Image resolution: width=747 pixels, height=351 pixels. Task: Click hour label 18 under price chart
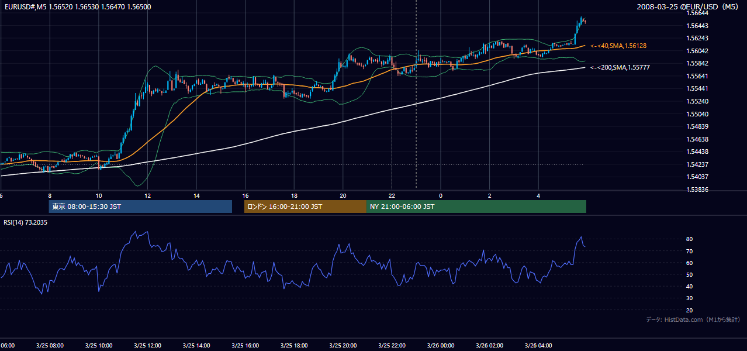(x=294, y=195)
